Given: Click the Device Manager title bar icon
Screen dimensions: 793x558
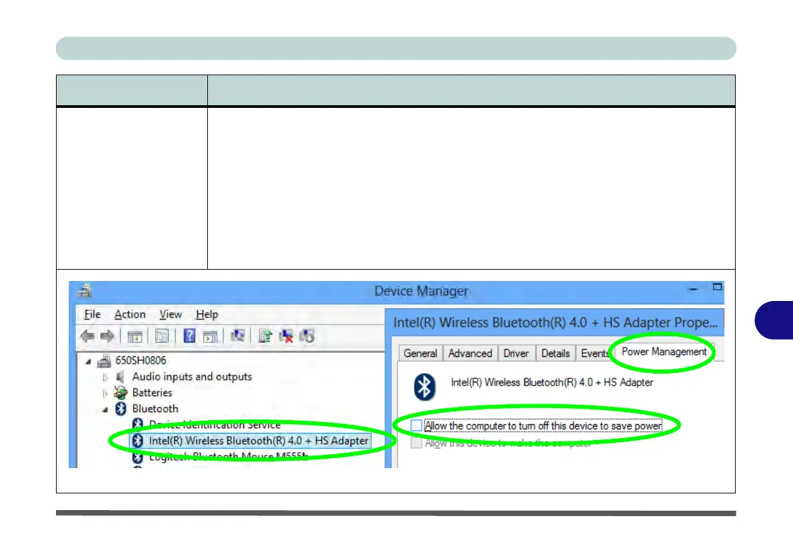Looking at the screenshot, I should coord(85,290).
